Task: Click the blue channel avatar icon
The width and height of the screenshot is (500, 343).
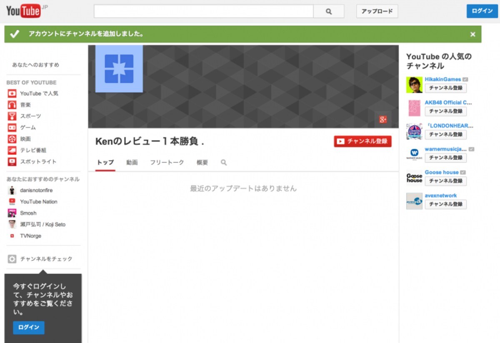Action: 119,69
